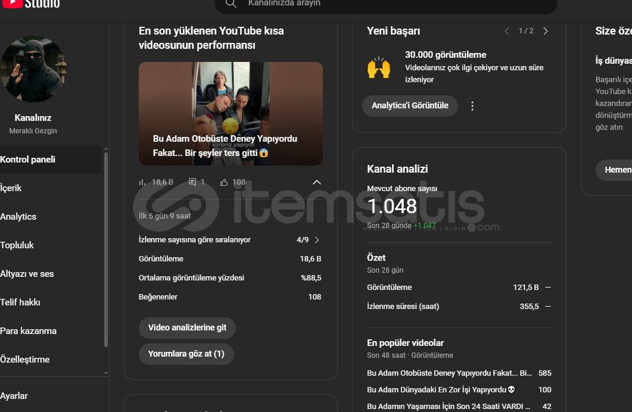The height and width of the screenshot is (412, 632).
Task: Click the En son yüklenen YouTube kısa heading
Action: 211,38
